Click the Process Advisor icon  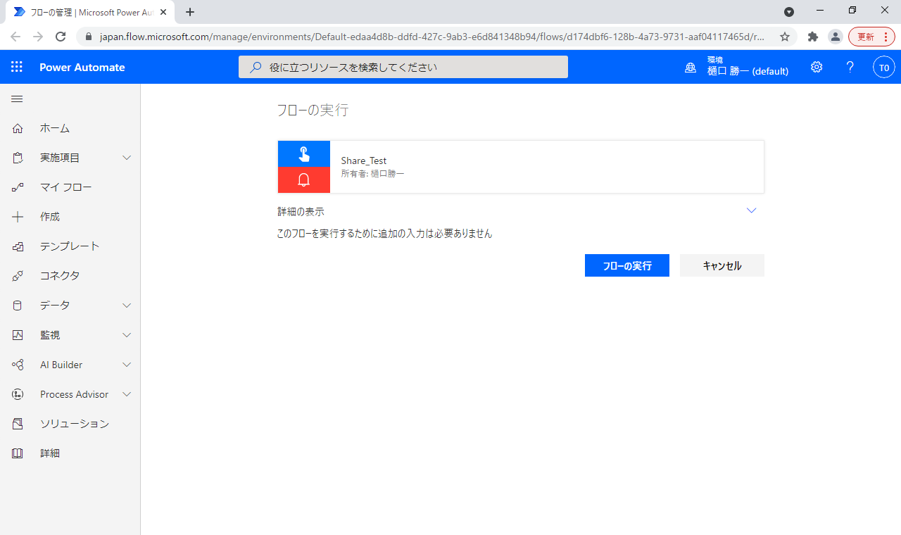18,394
